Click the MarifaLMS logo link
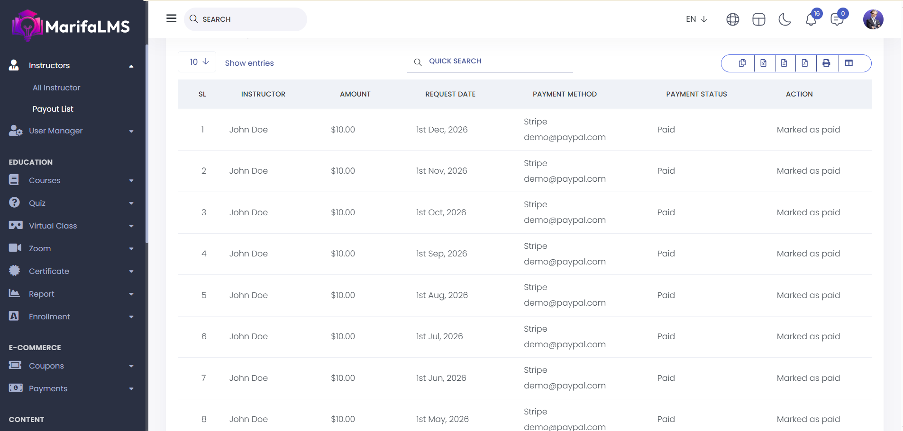 point(71,26)
